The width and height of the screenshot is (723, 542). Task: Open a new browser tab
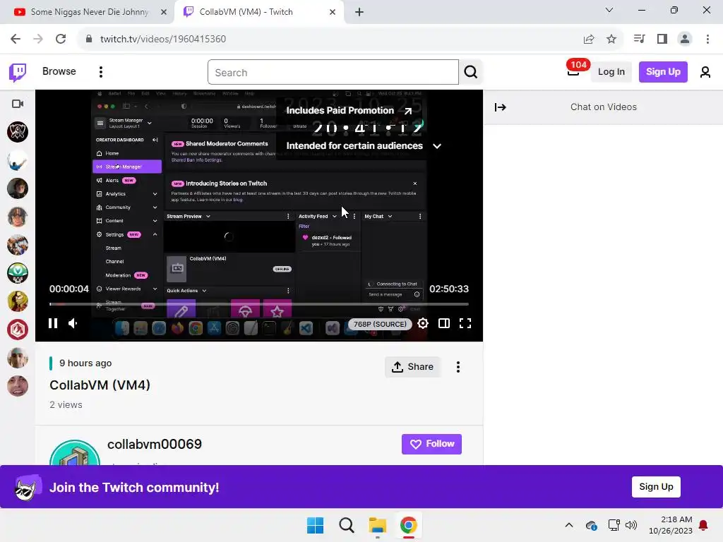click(359, 13)
